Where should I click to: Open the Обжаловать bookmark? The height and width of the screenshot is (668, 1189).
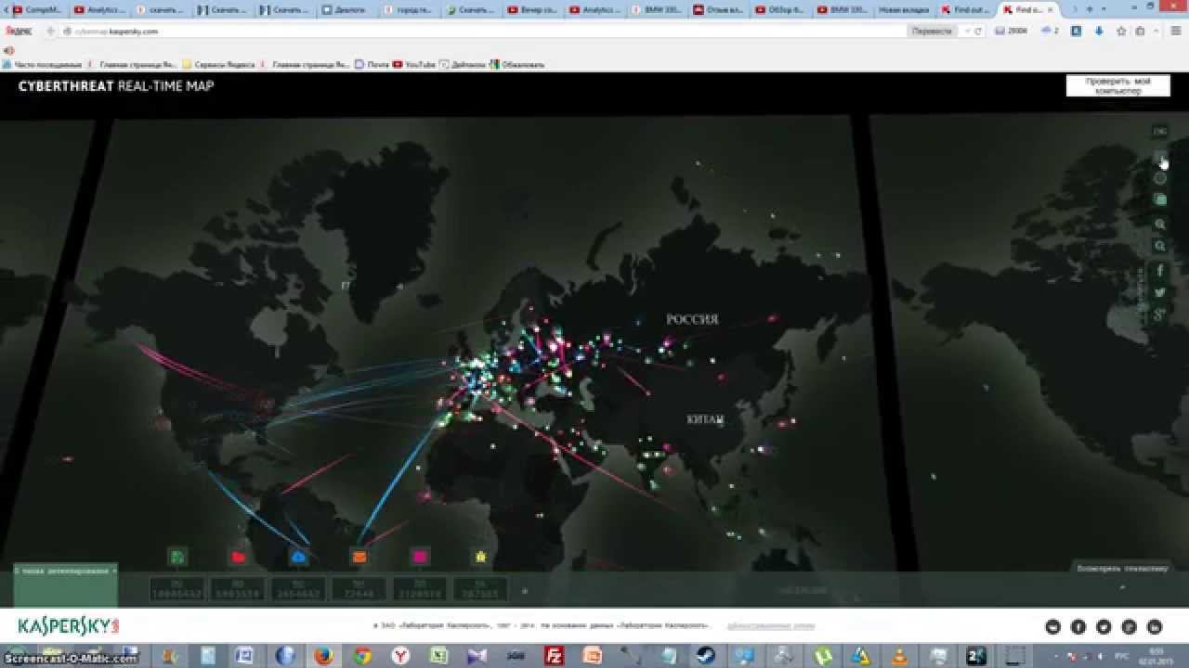(x=518, y=65)
